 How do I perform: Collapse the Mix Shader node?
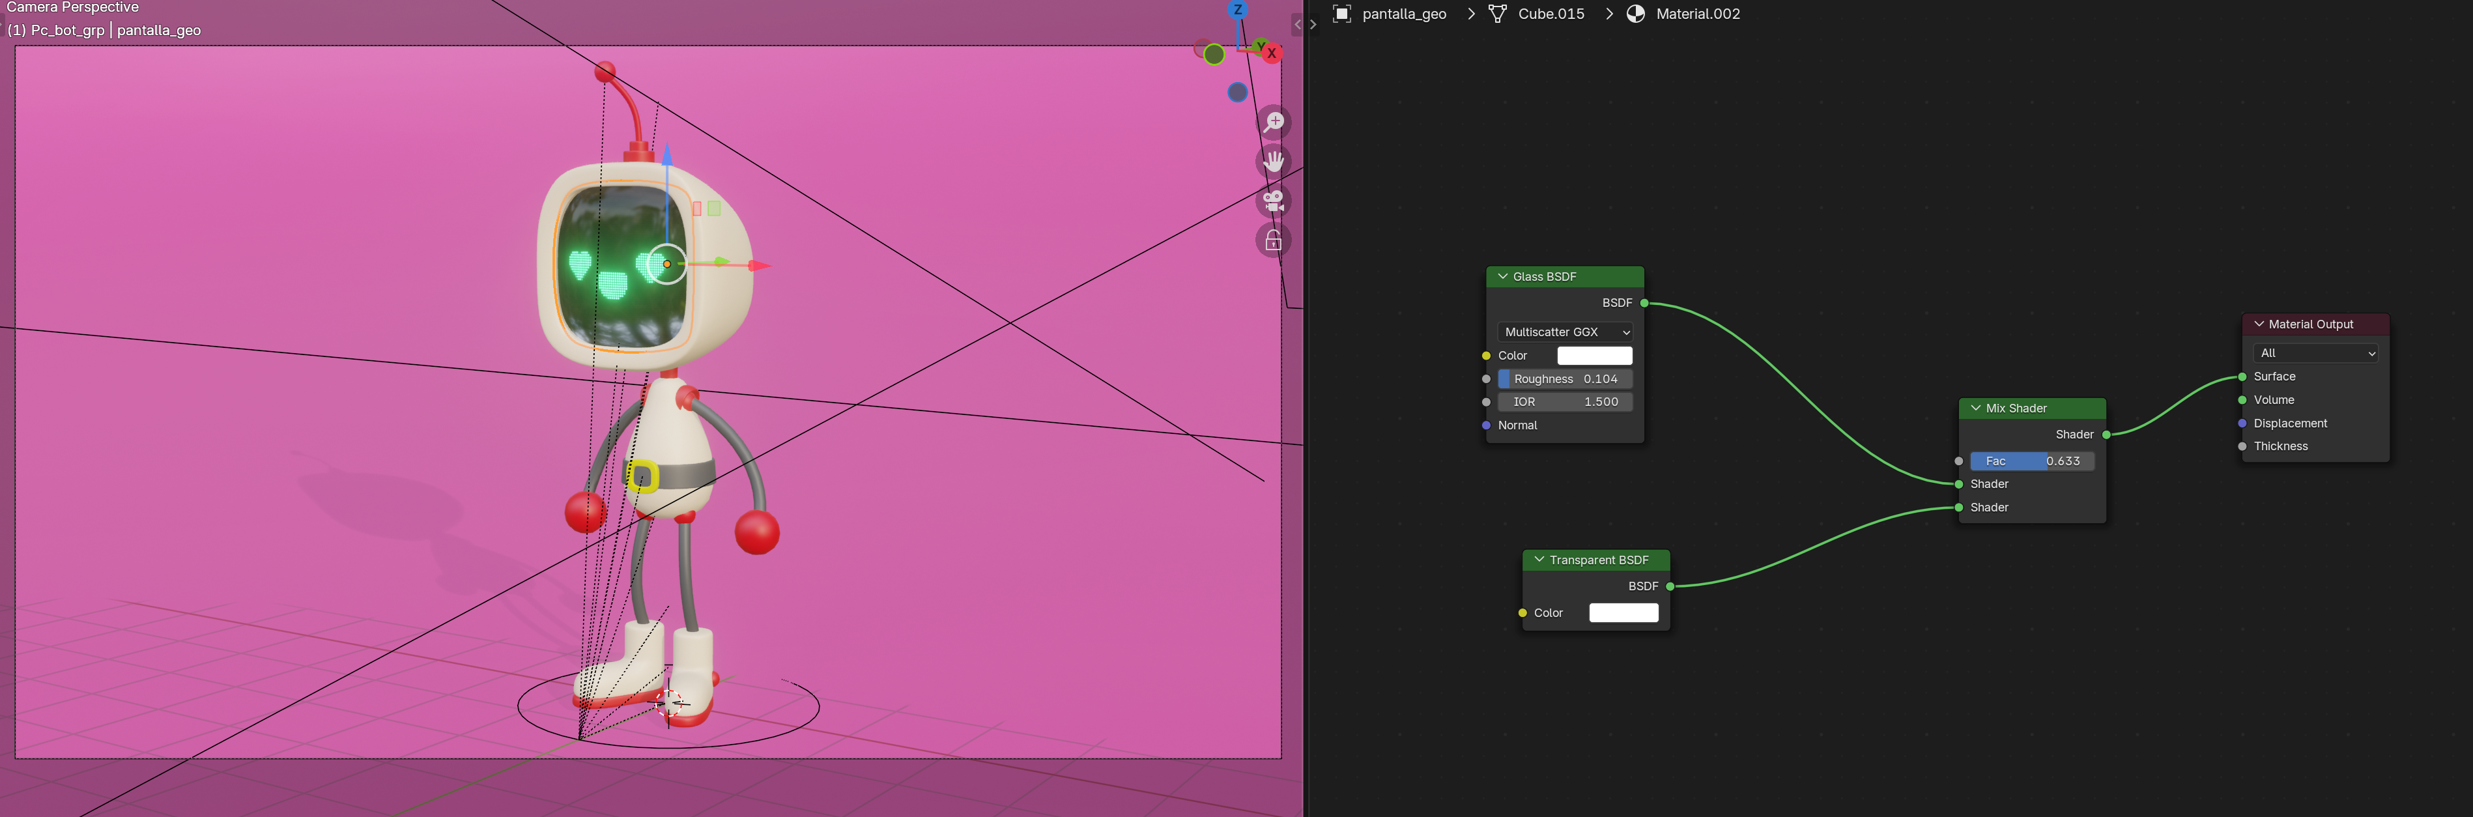[1976, 408]
